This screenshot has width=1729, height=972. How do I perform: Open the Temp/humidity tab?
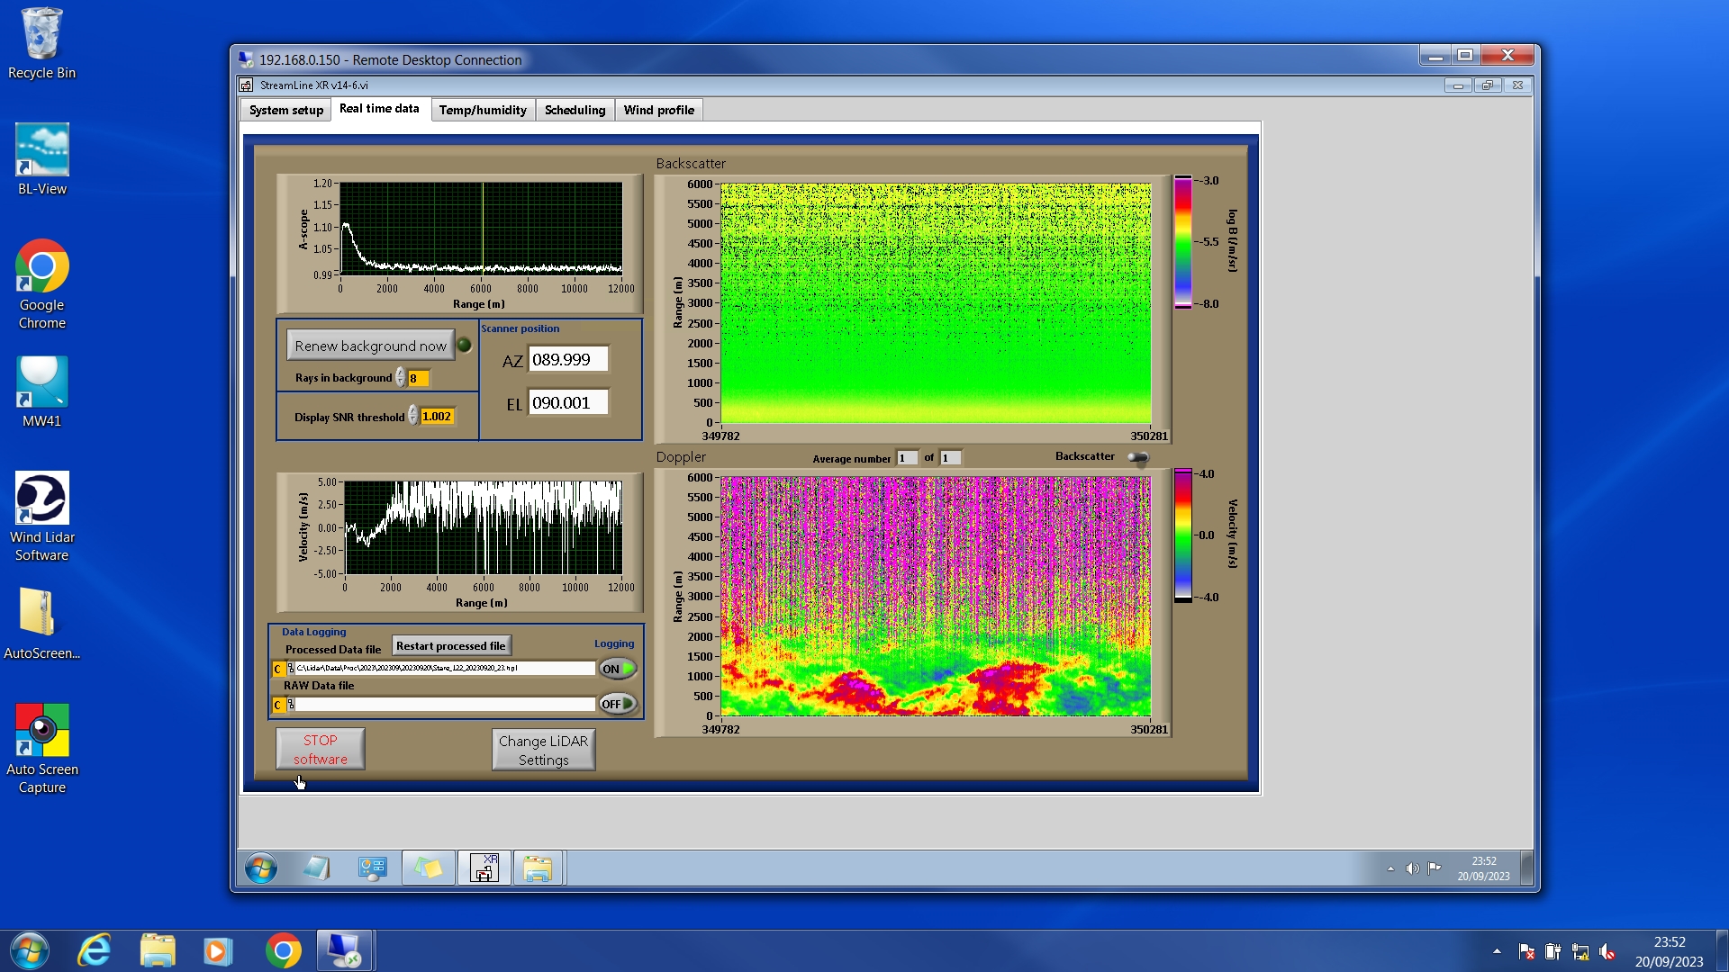[483, 110]
